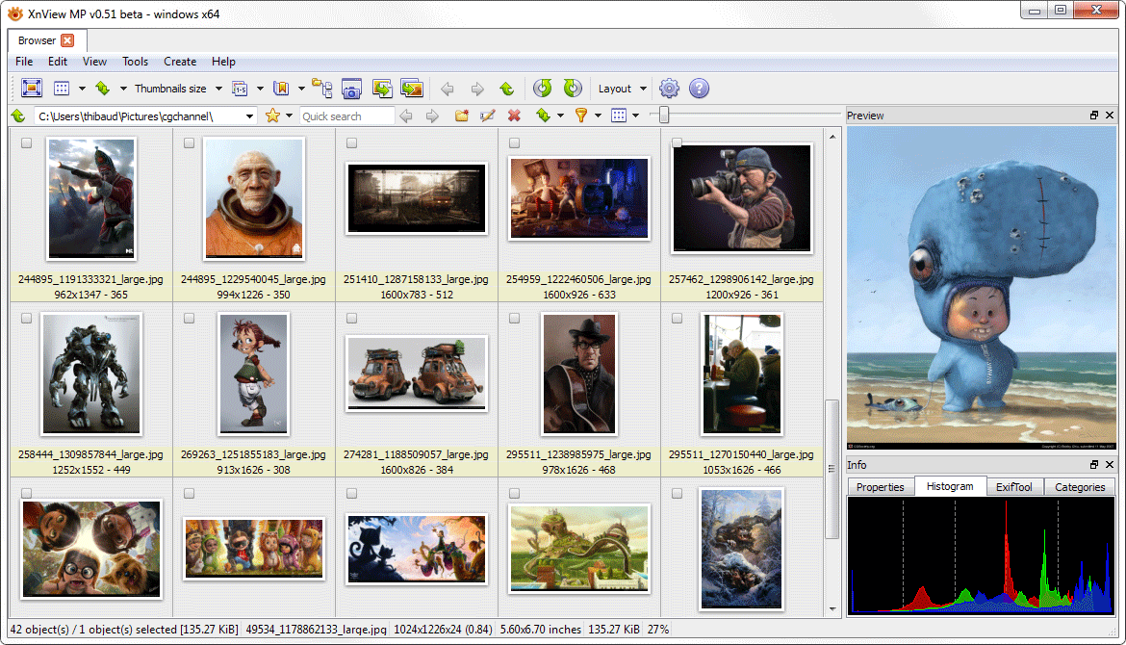Create a new folder from the address bar
The width and height of the screenshot is (1126, 645).
tap(464, 116)
